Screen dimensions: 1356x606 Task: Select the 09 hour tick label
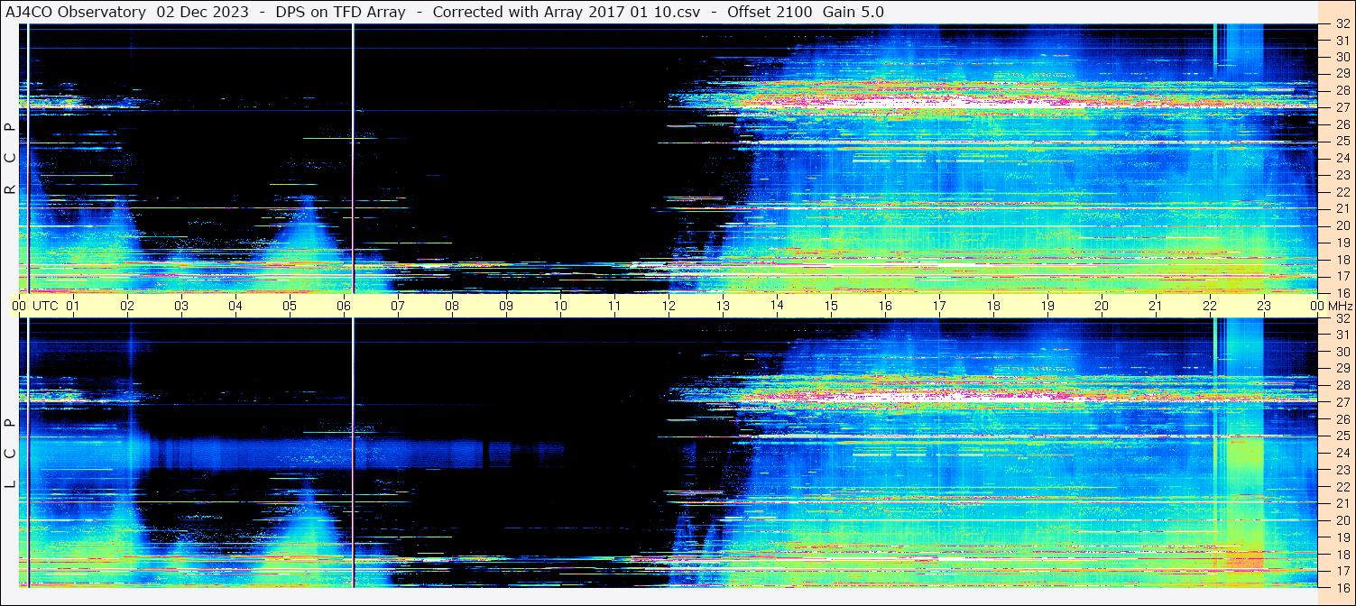point(506,306)
